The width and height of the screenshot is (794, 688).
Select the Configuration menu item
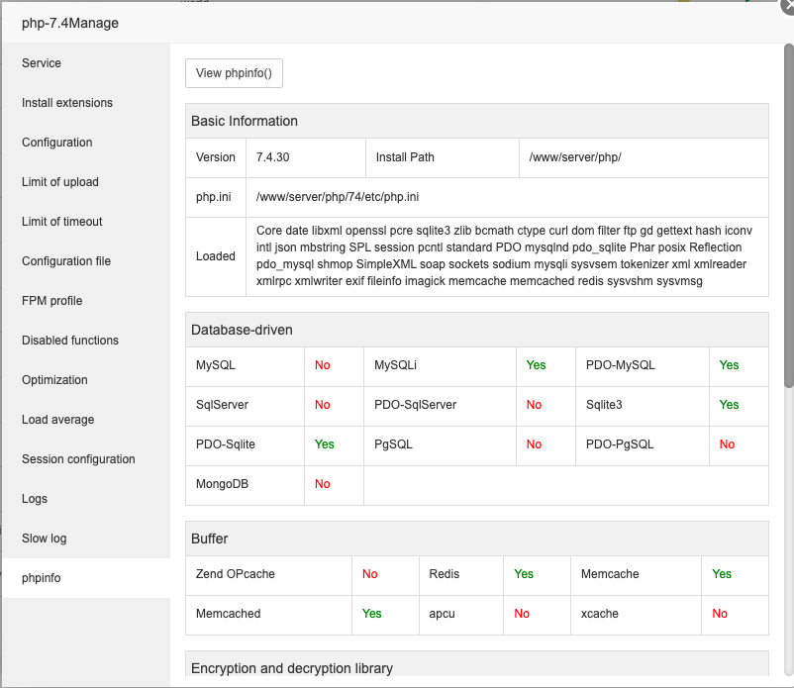click(57, 143)
